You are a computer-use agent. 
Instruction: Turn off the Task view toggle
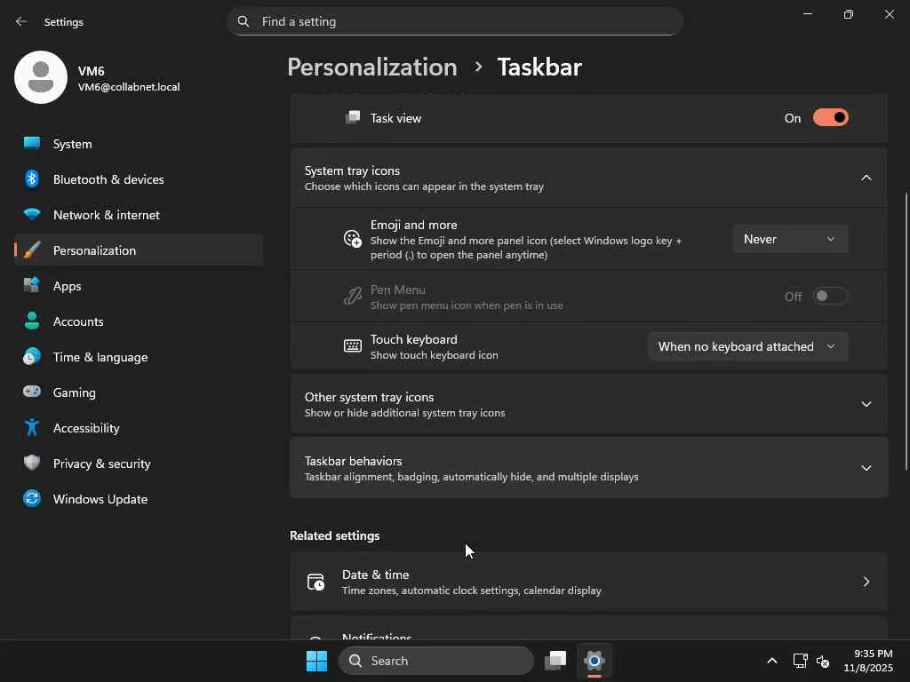[x=831, y=118]
